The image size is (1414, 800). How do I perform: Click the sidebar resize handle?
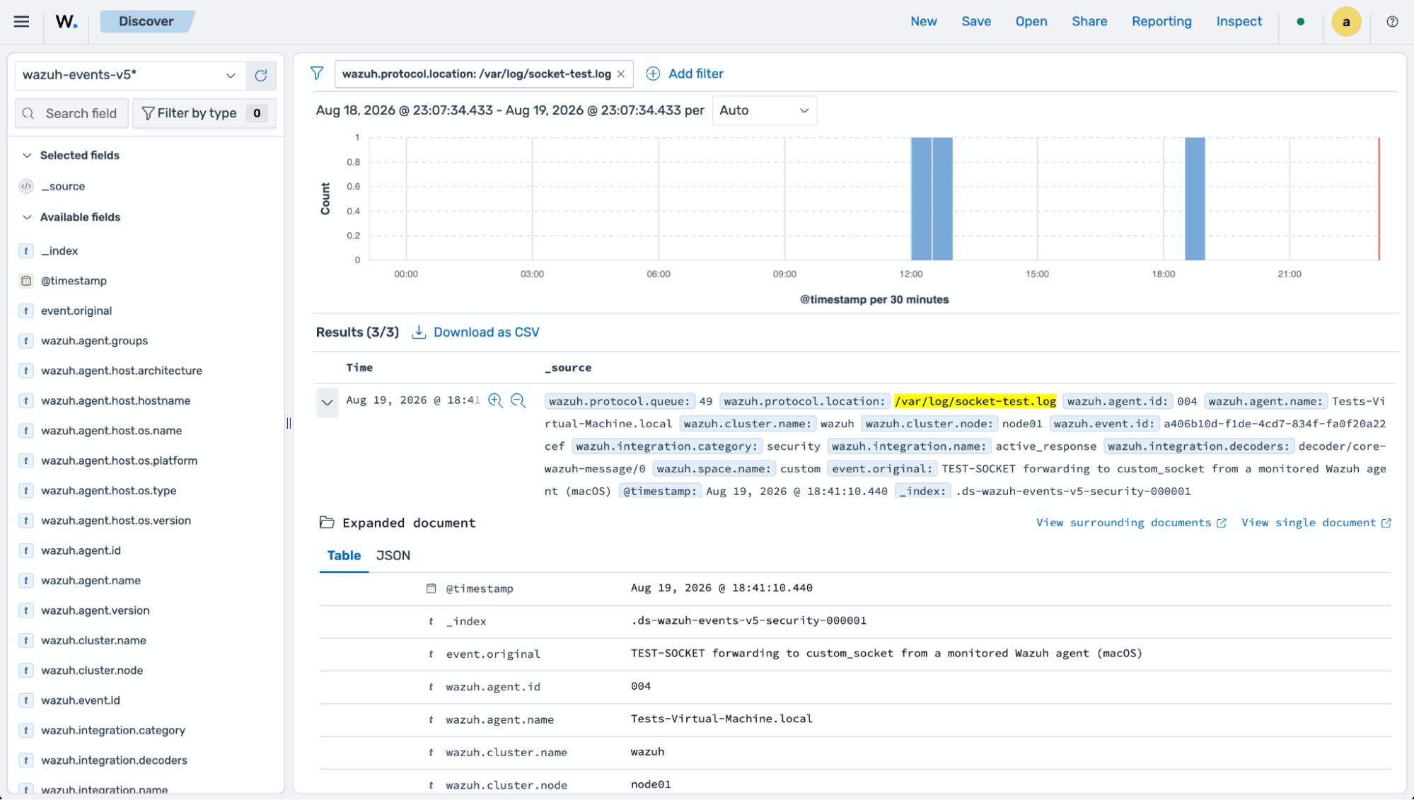(289, 423)
